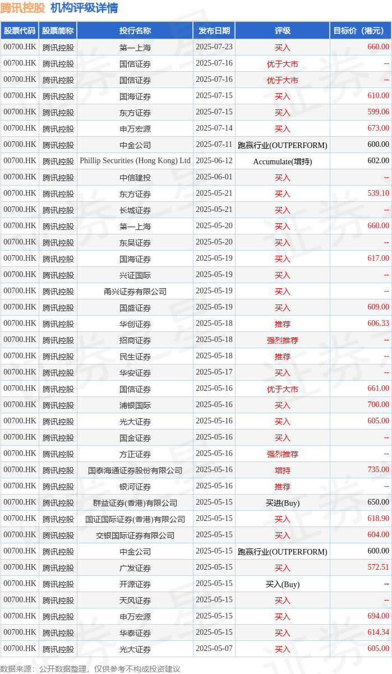Screen dimensions: 392x674
Task: Click target price 673.00
Action: (378, 128)
